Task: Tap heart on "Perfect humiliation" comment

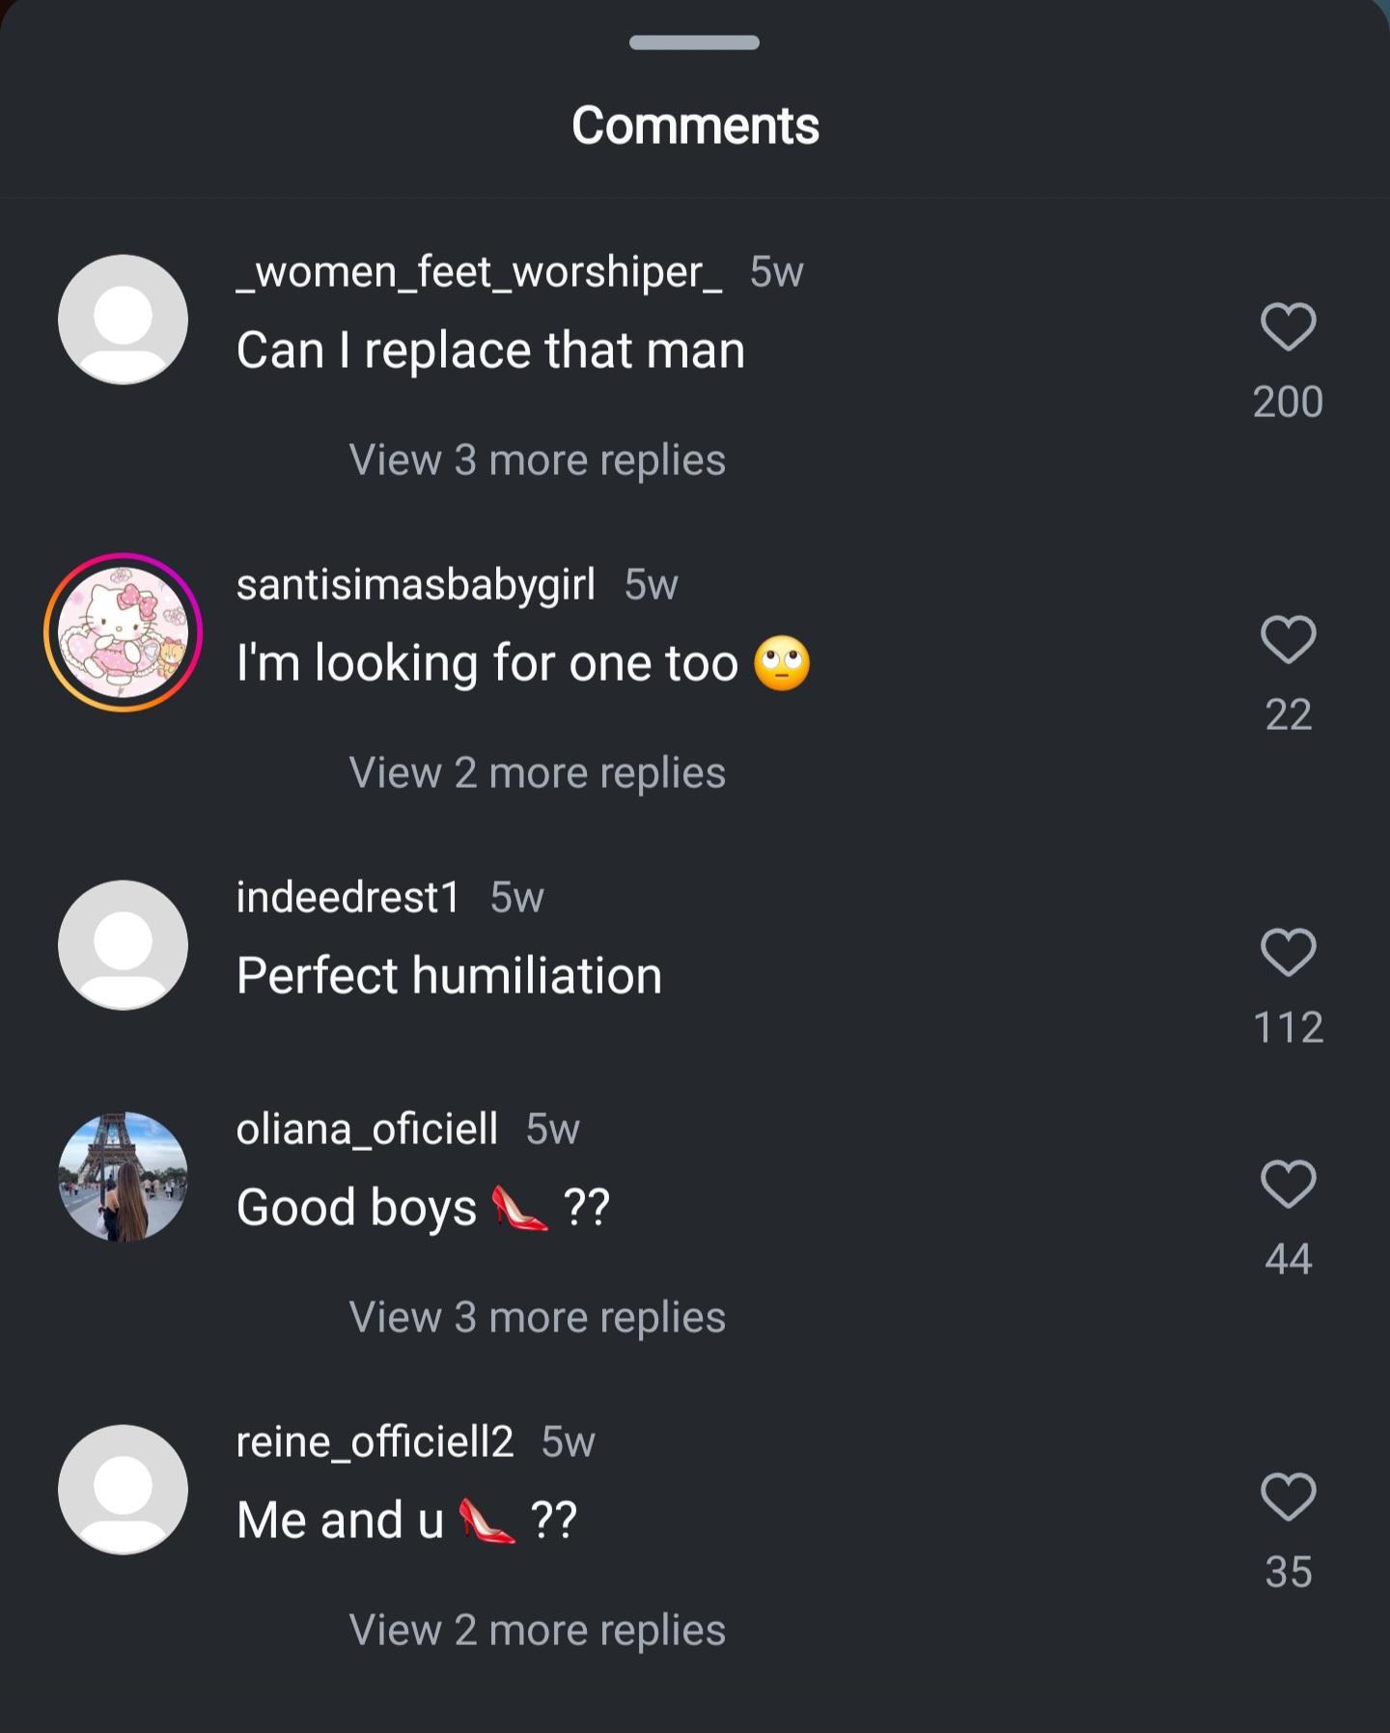Action: [1288, 952]
